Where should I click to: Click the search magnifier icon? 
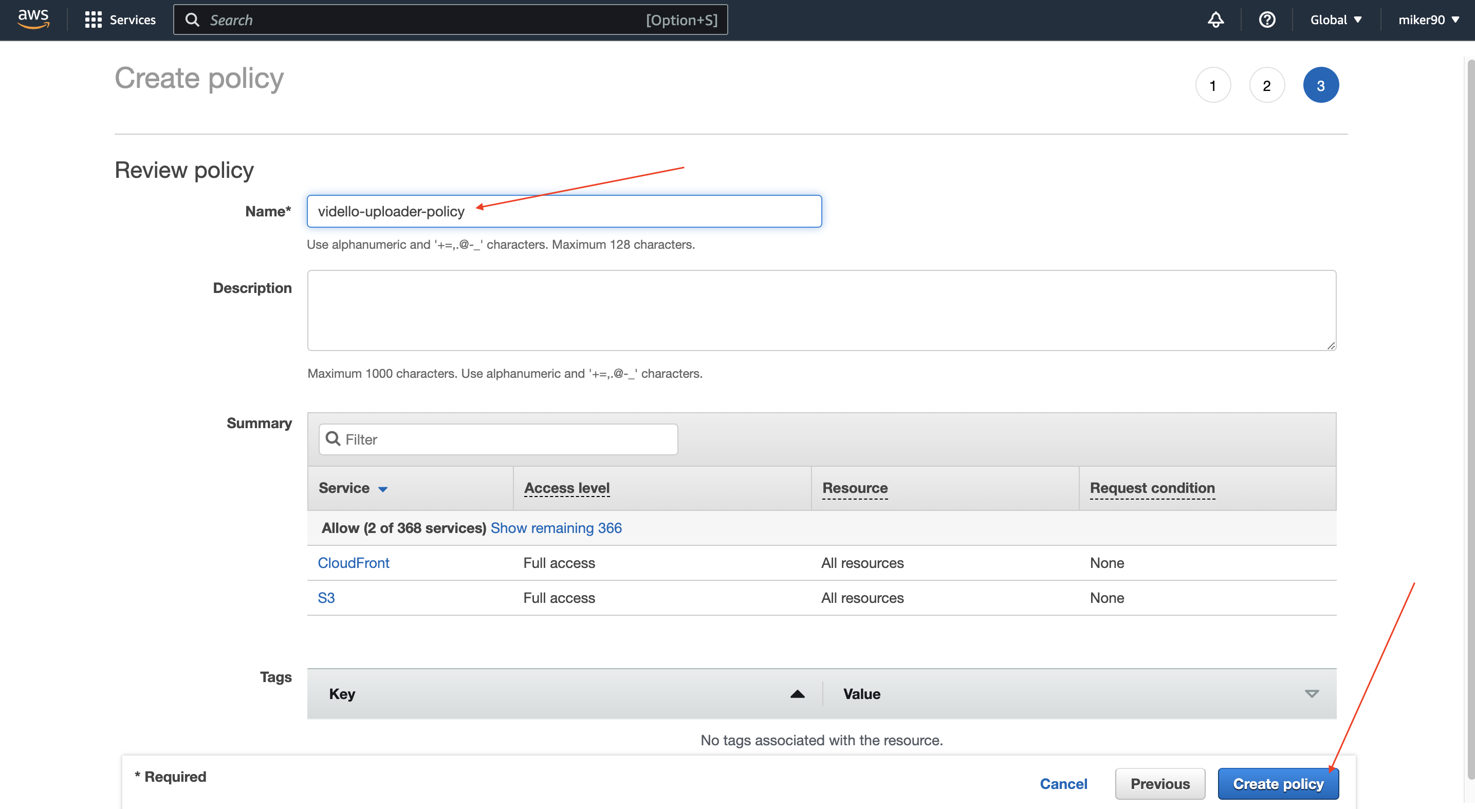(192, 20)
